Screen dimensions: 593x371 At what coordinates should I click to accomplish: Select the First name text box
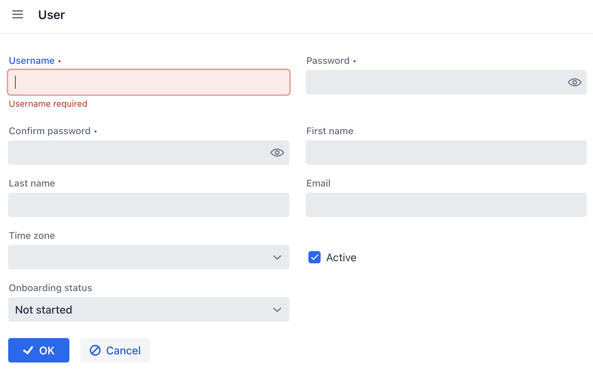[446, 153]
